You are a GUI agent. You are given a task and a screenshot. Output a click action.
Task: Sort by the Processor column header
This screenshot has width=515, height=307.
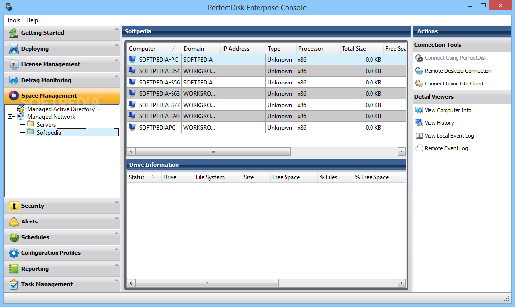click(318, 49)
